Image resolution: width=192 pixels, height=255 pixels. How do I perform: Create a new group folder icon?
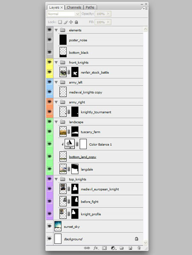[122, 248]
